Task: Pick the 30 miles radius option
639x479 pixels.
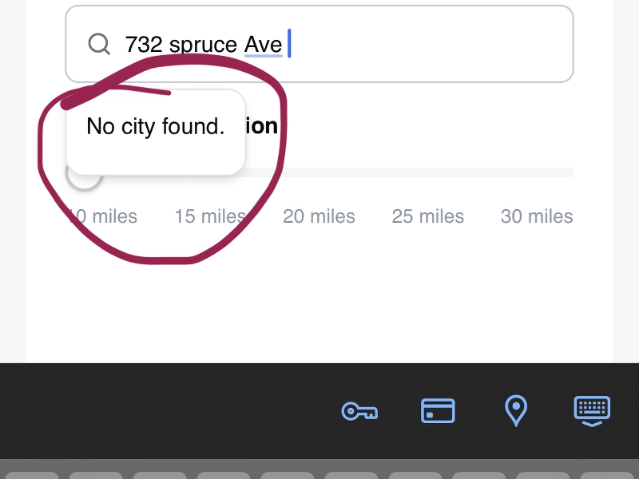Action: pos(536,216)
